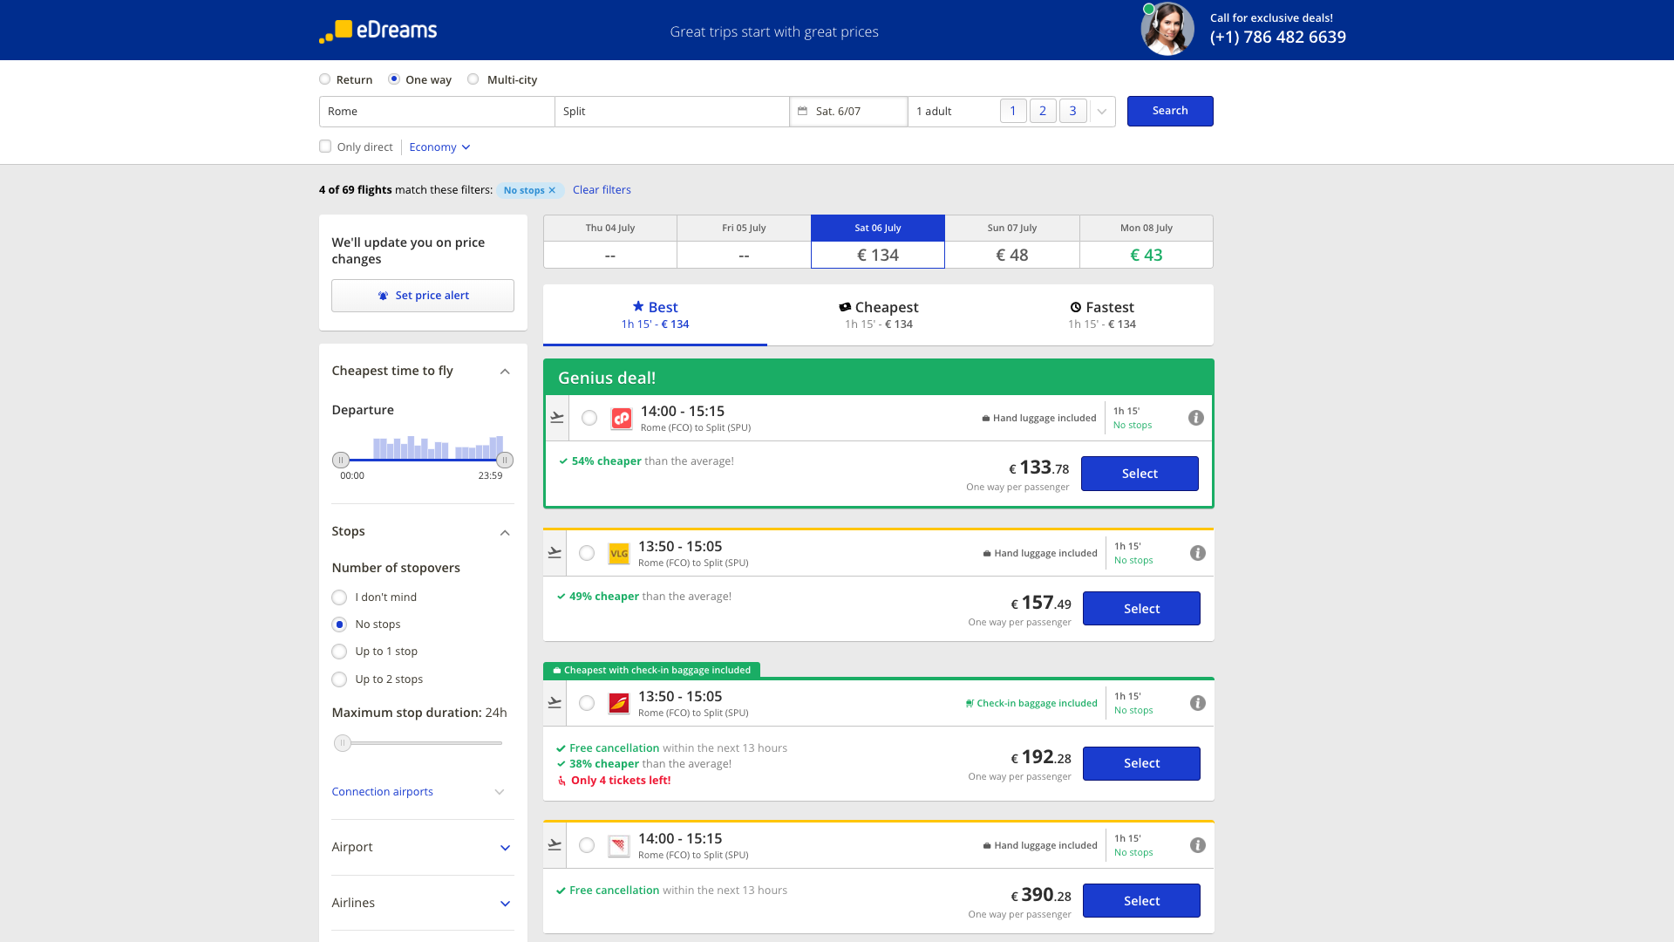This screenshot has height=942, width=1674.
Task: Click the wheelchair-like Only 4 tickets left icon
Action: pos(562,781)
